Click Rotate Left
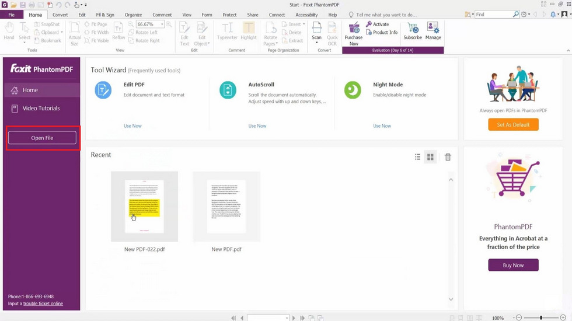This screenshot has height=321, width=572. tap(144, 32)
